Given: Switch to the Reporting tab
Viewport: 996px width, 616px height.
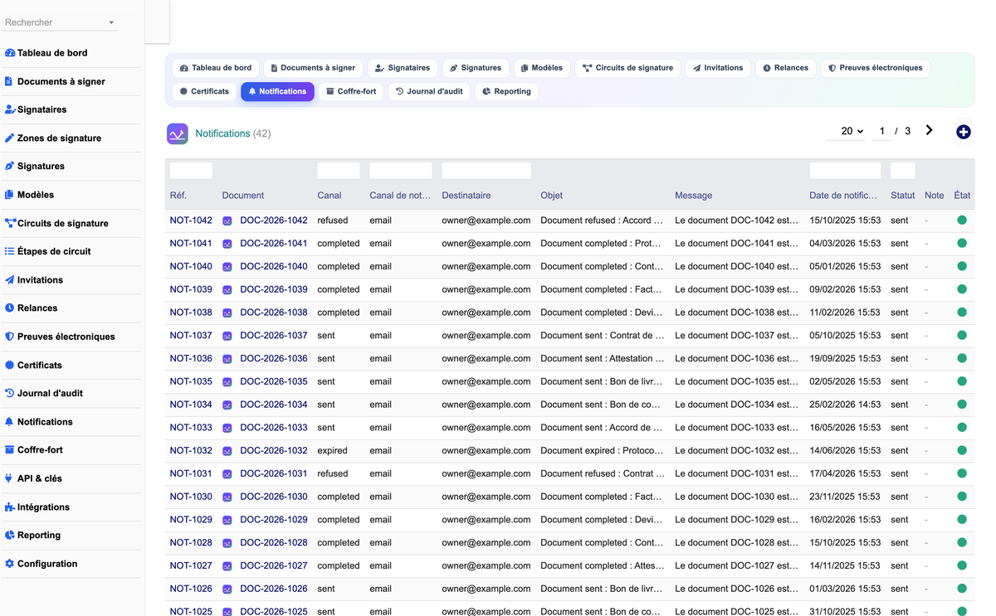Looking at the screenshot, I should pos(506,91).
